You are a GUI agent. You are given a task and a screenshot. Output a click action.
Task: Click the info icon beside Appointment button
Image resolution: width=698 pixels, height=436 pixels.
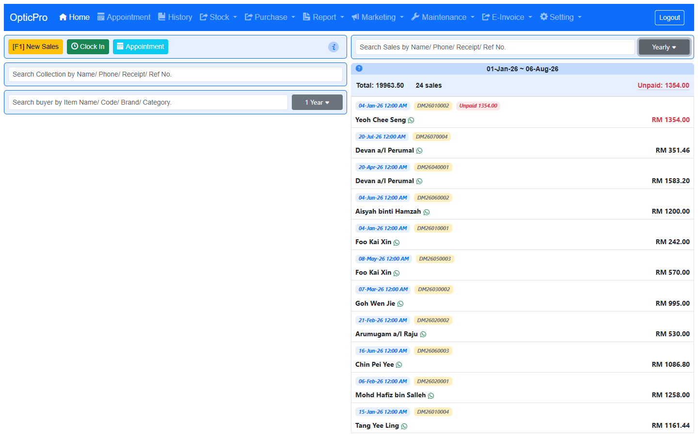[x=333, y=47]
